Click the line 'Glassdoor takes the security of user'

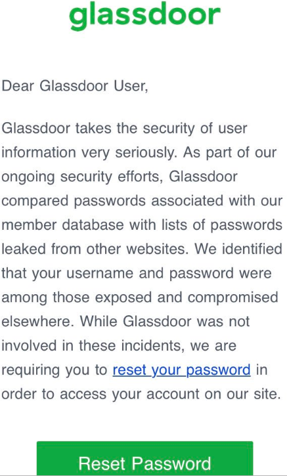pos(124,129)
